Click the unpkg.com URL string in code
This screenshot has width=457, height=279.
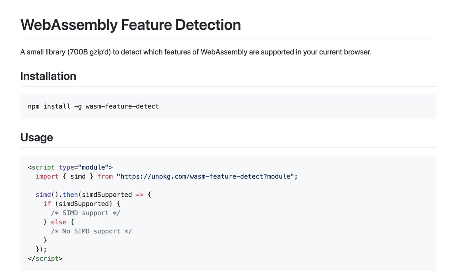click(206, 176)
